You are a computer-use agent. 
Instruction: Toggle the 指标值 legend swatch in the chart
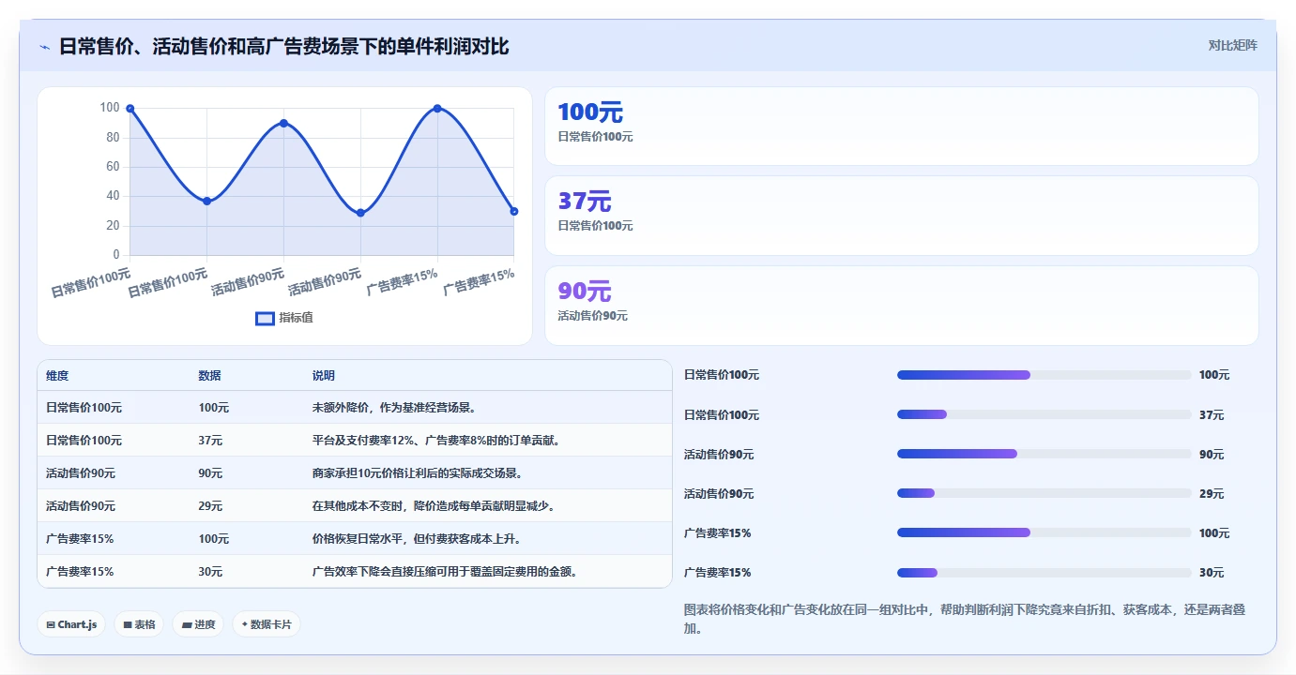(x=265, y=318)
